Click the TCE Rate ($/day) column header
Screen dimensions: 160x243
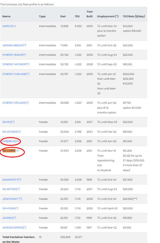134,16
